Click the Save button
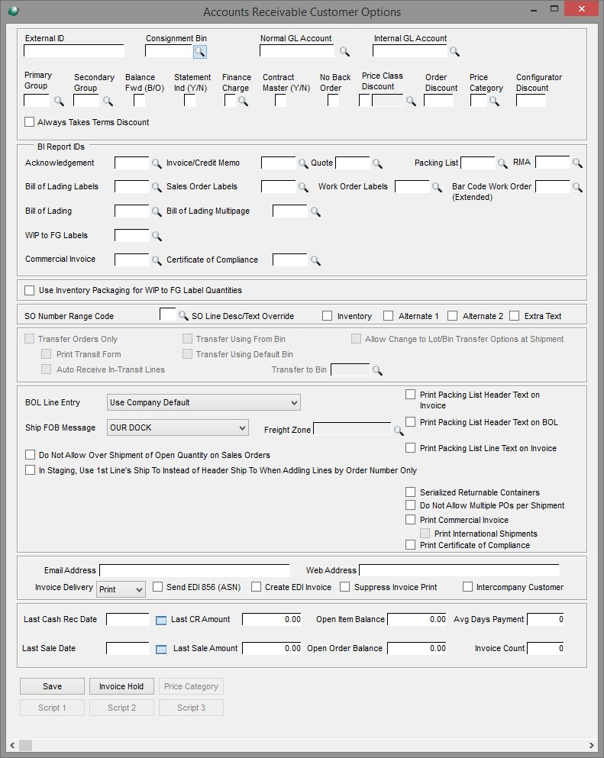The image size is (604, 758). (52, 686)
